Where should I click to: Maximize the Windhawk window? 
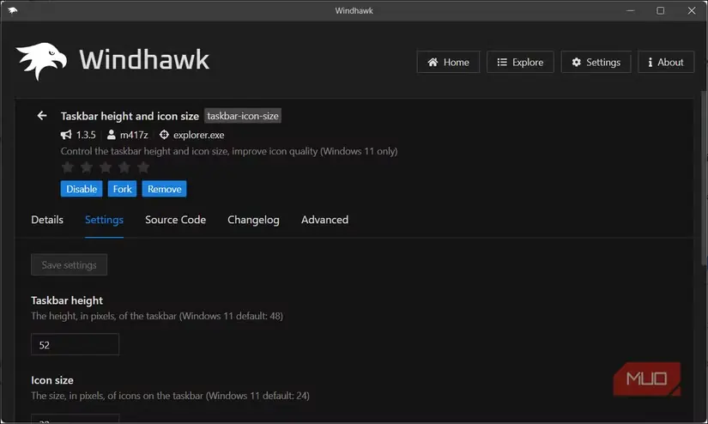(660, 10)
